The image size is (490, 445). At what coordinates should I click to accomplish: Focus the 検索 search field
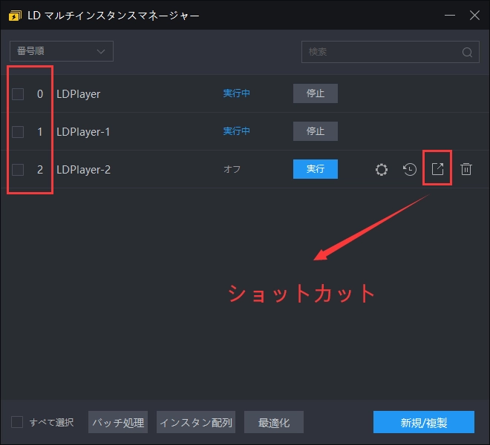[391, 52]
